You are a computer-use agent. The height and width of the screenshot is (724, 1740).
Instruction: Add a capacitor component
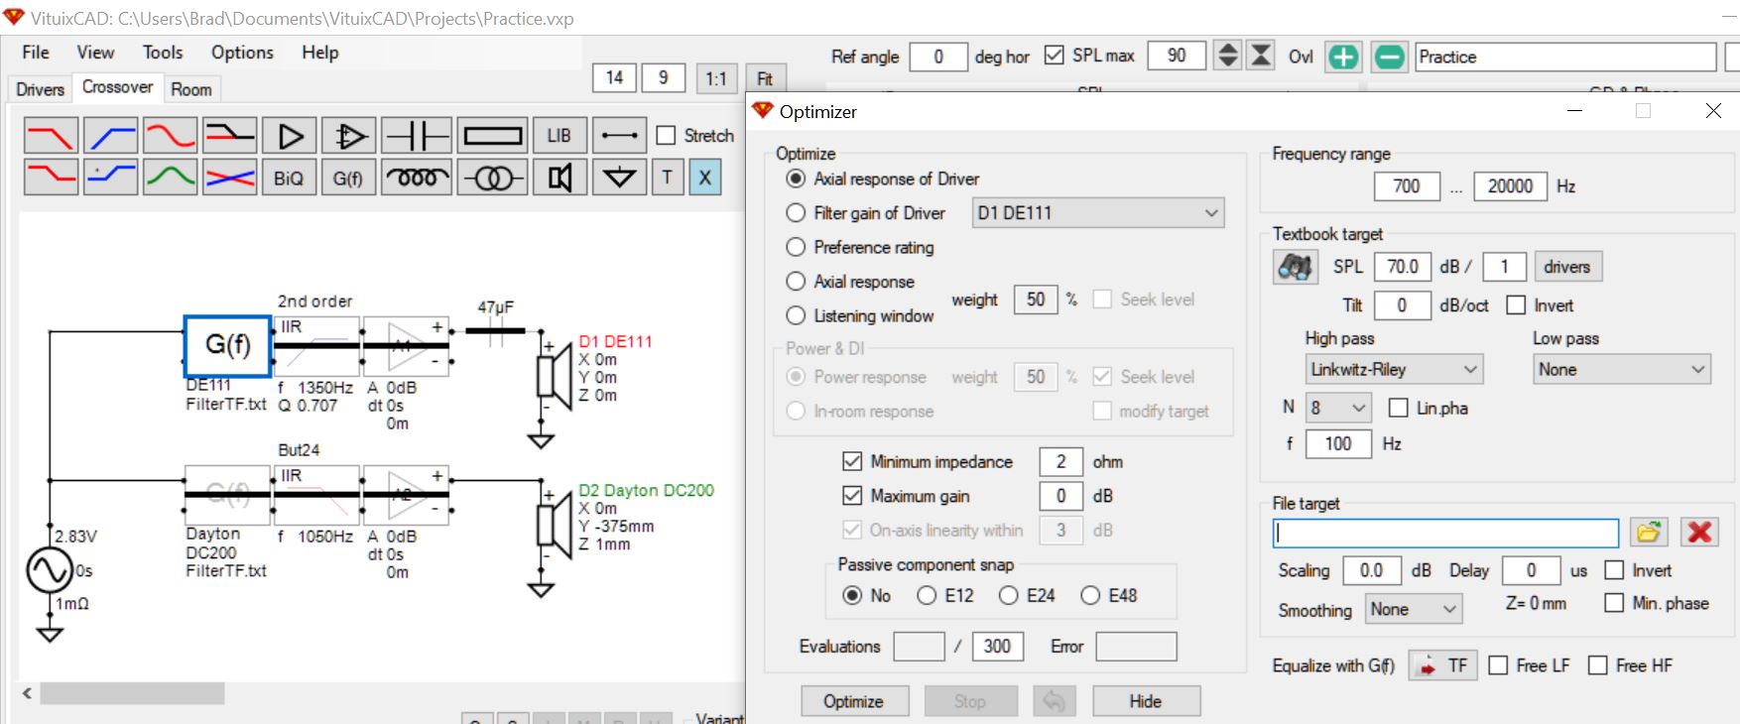click(417, 136)
